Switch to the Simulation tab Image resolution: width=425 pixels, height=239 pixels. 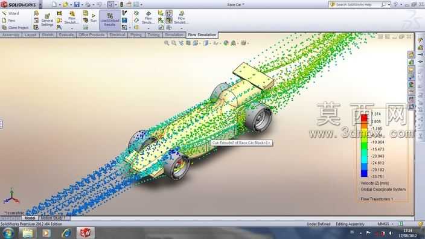(x=174, y=35)
